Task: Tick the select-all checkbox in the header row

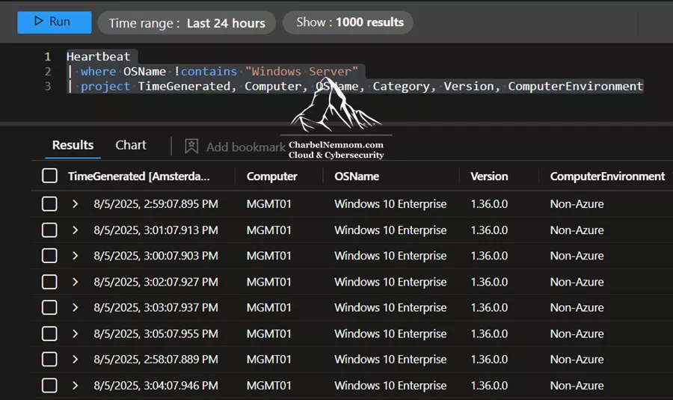Action: (49, 176)
